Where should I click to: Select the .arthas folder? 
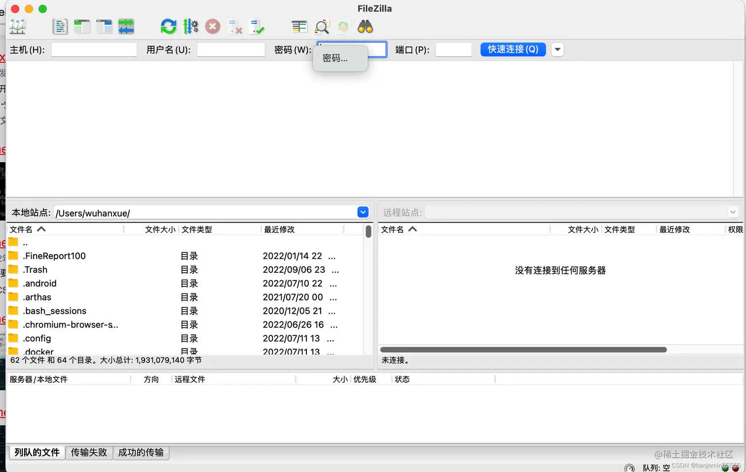[x=185, y=297]
